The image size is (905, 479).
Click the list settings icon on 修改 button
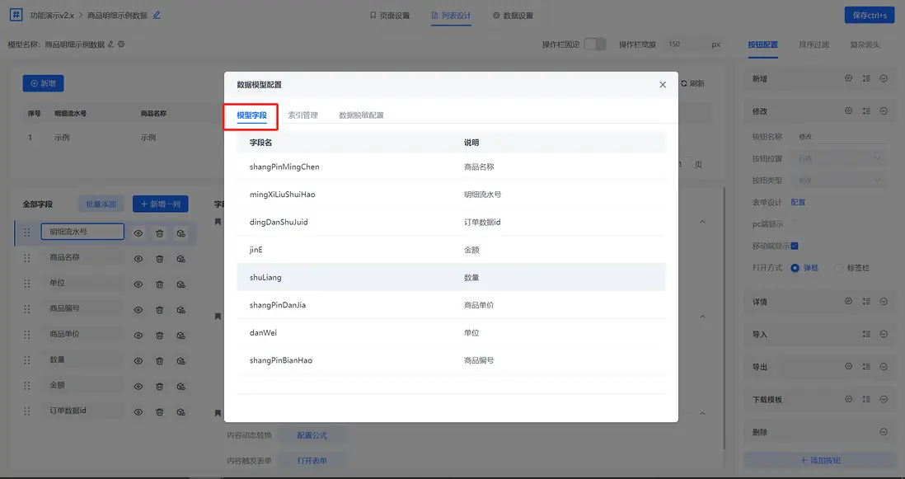pyautogui.click(x=868, y=110)
